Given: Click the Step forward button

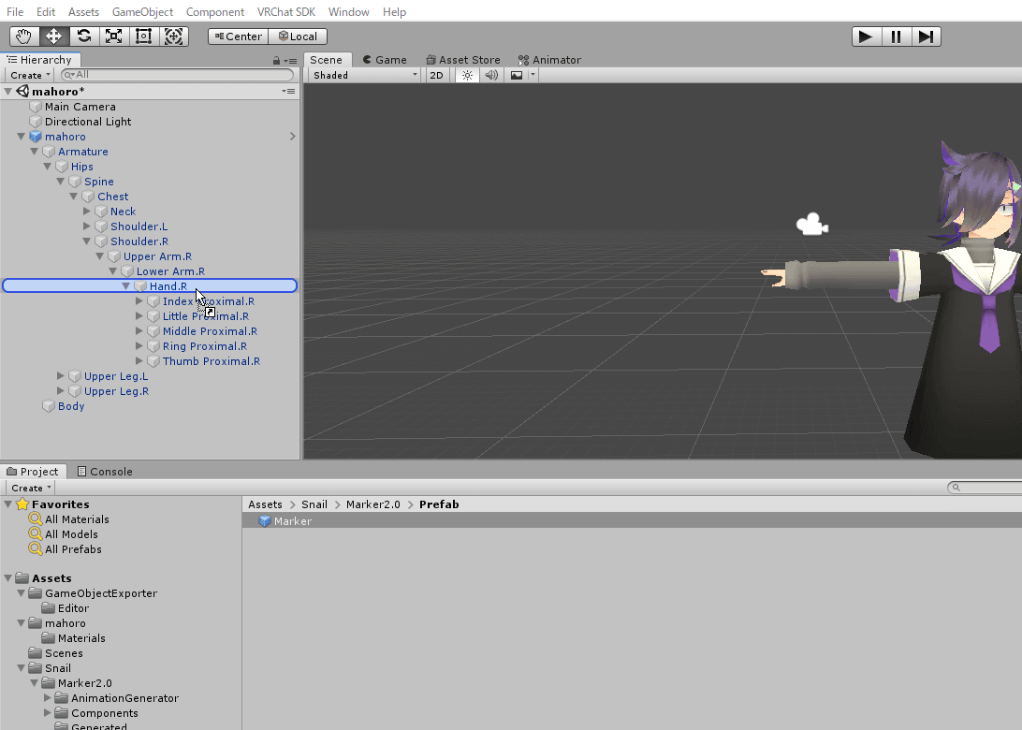Looking at the screenshot, I should pyautogui.click(x=926, y=36).
